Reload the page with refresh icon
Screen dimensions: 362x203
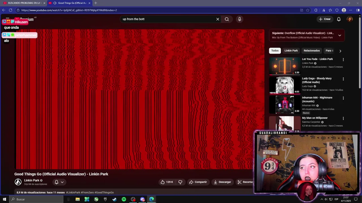point(10,10)
